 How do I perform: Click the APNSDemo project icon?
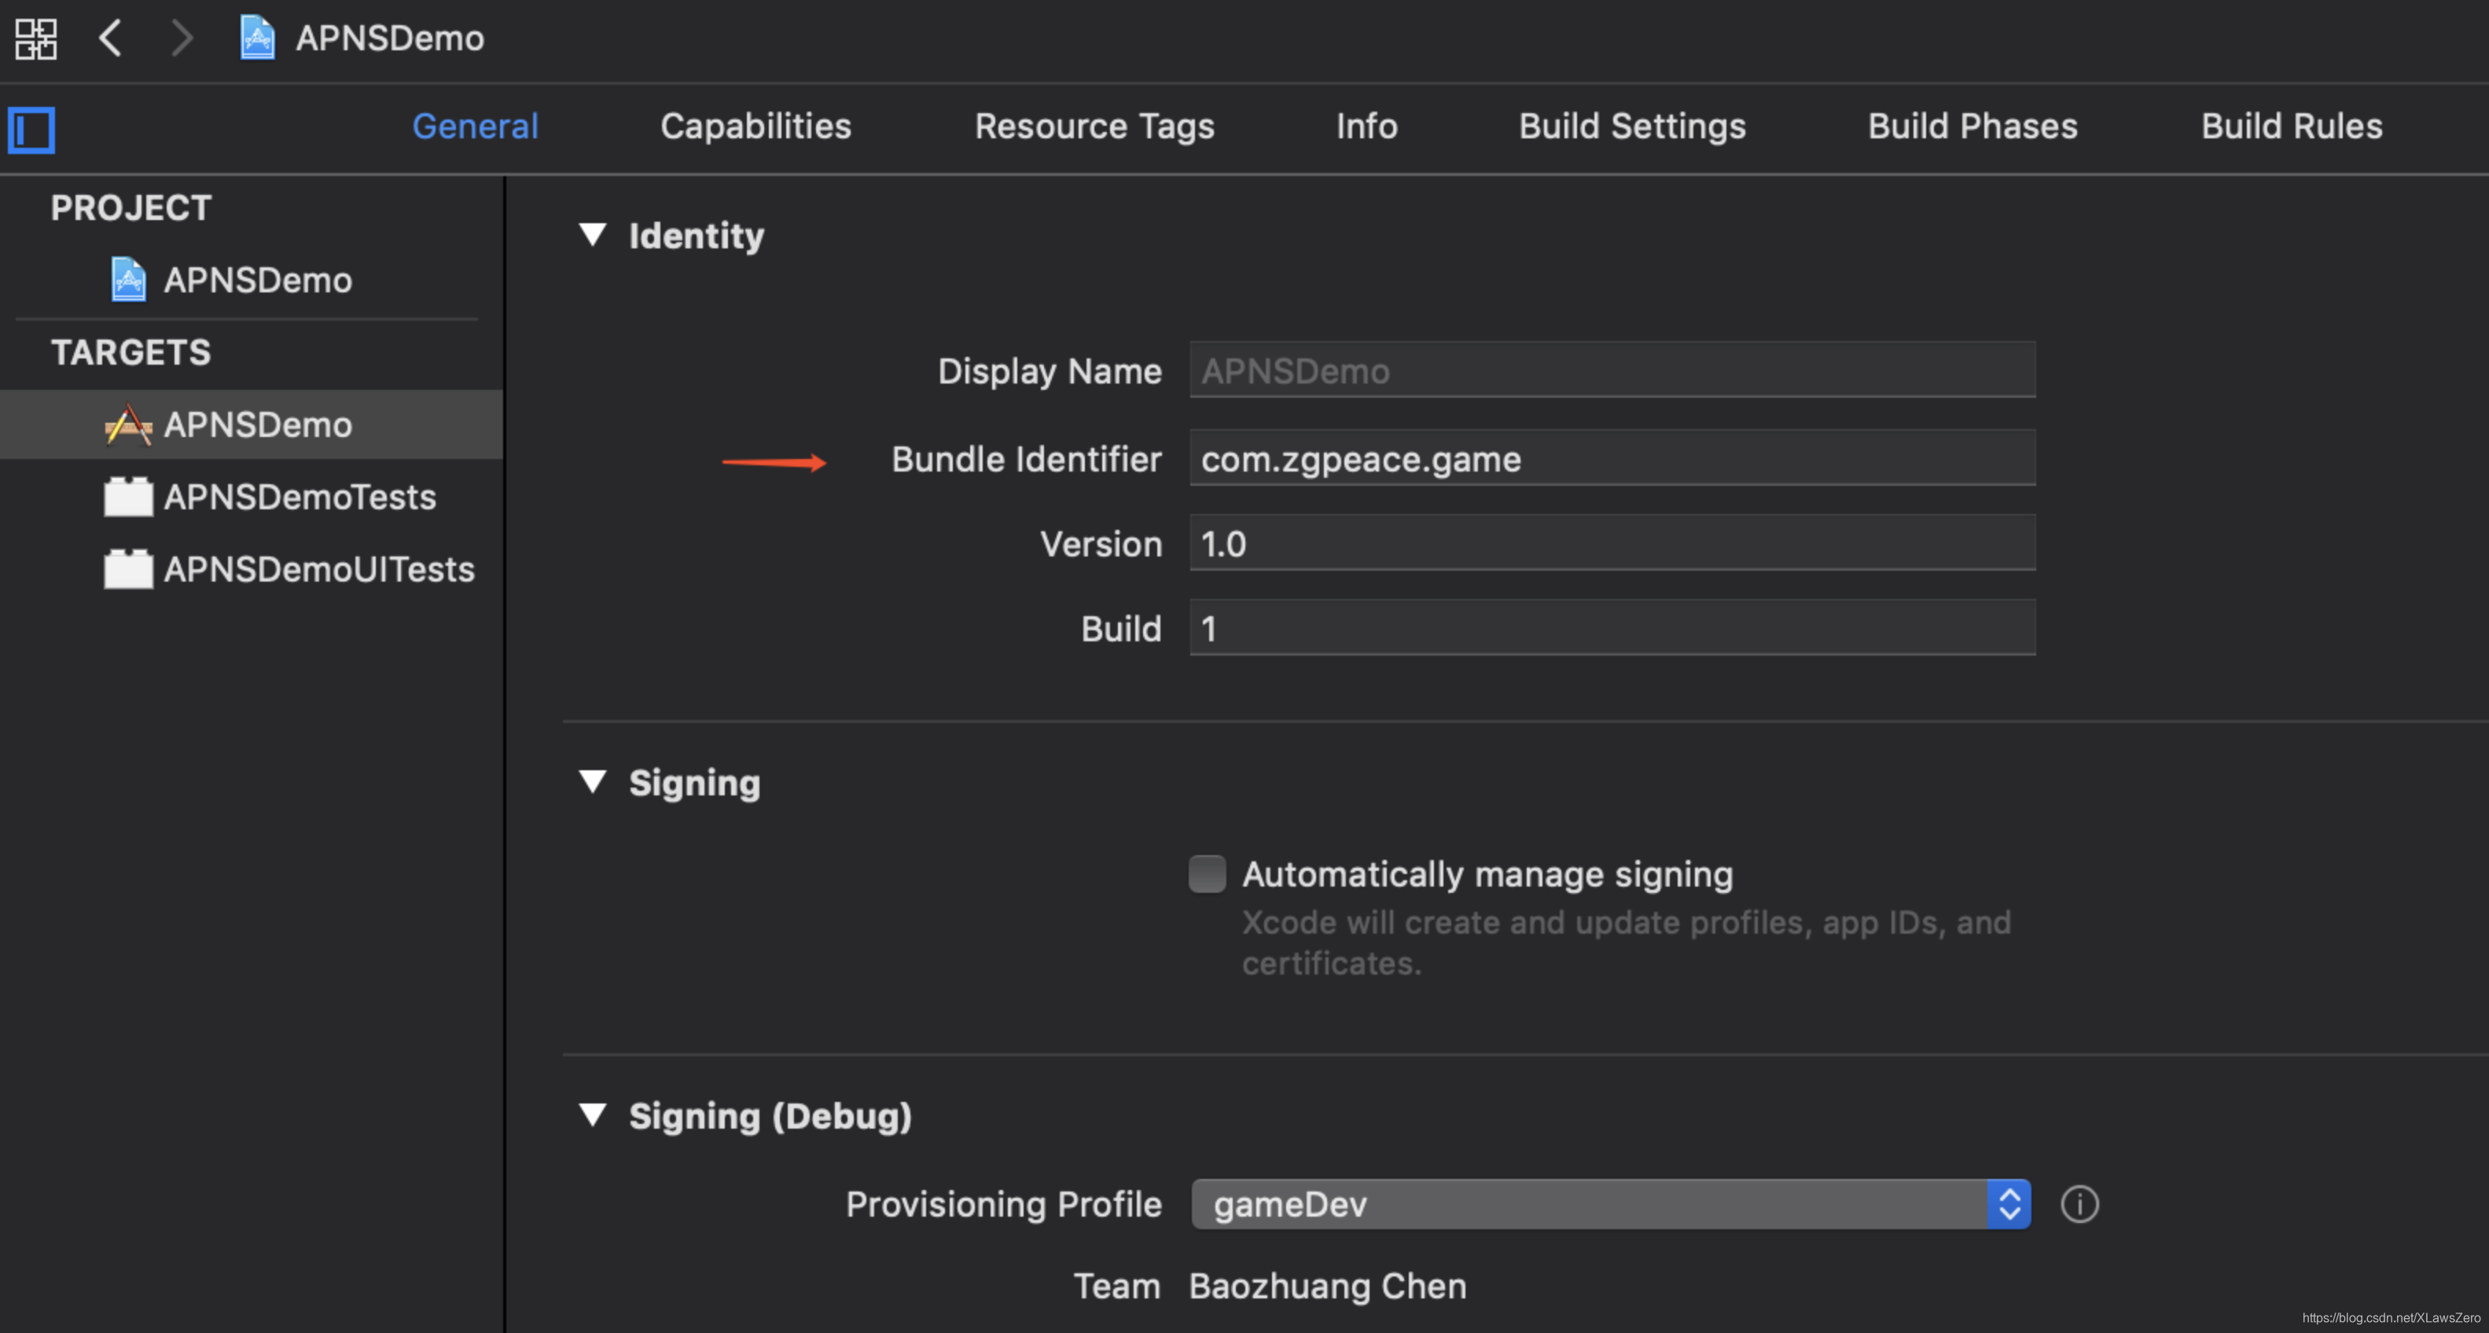coord(130,277)
